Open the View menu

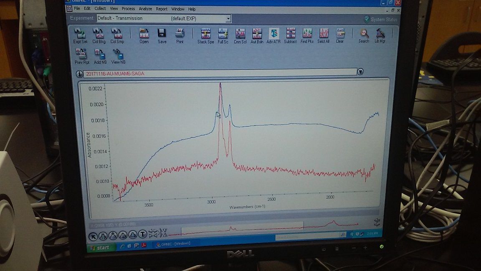114,9
